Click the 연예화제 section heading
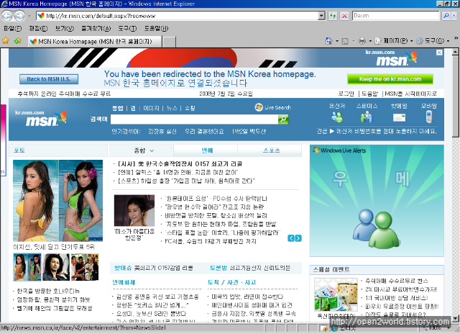This screenshot has height=334, width=460. click(124, 282)
